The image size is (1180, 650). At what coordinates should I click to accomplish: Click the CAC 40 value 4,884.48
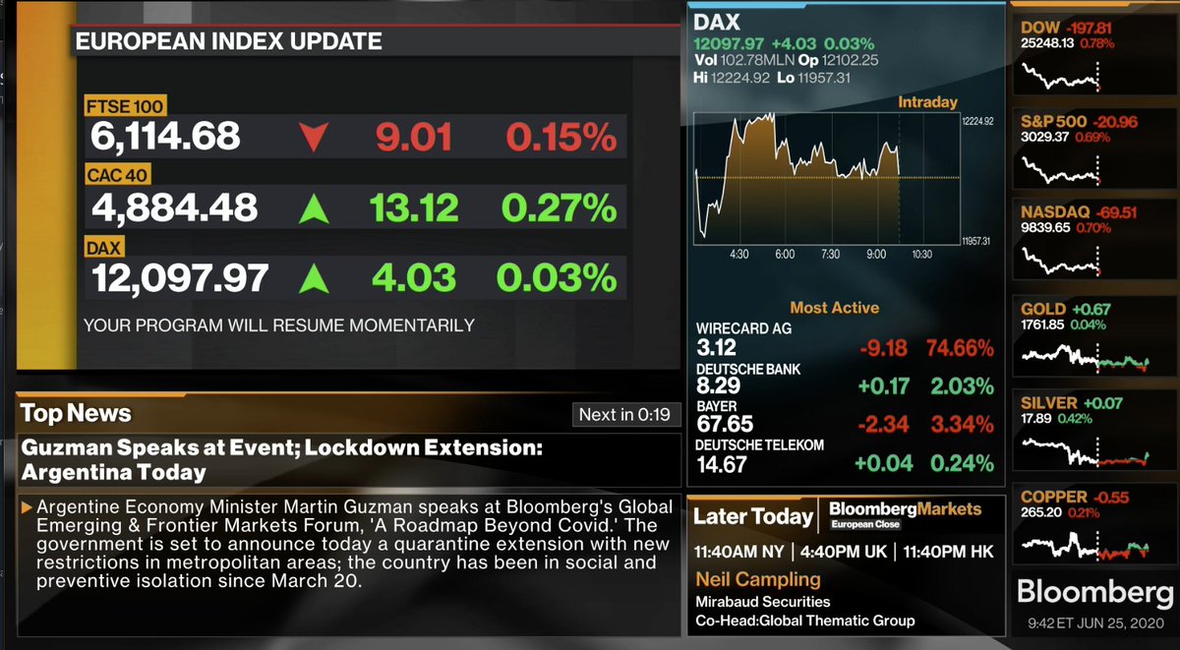(174, 207)
